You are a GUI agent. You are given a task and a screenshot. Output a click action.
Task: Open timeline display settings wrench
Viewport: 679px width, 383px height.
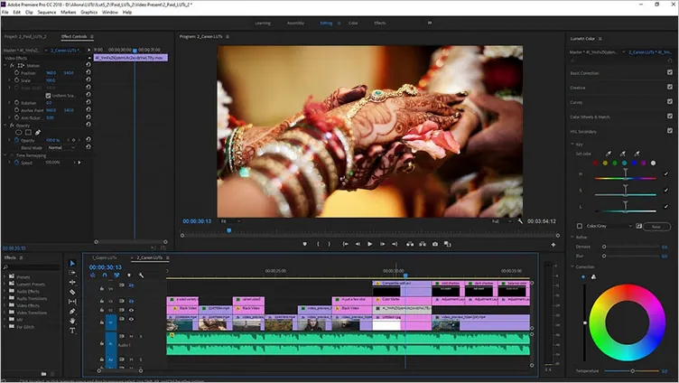[141, 275]
